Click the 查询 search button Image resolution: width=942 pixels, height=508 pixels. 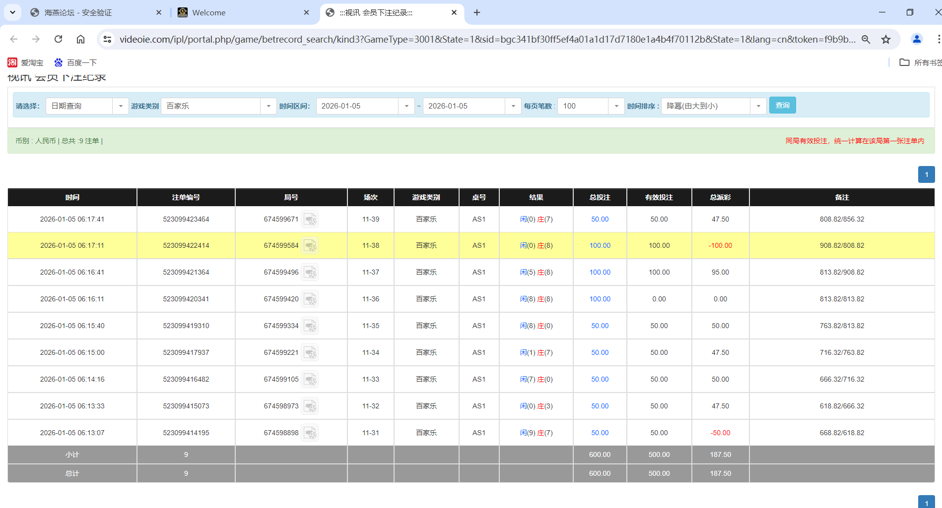click(x=782, y=105)
